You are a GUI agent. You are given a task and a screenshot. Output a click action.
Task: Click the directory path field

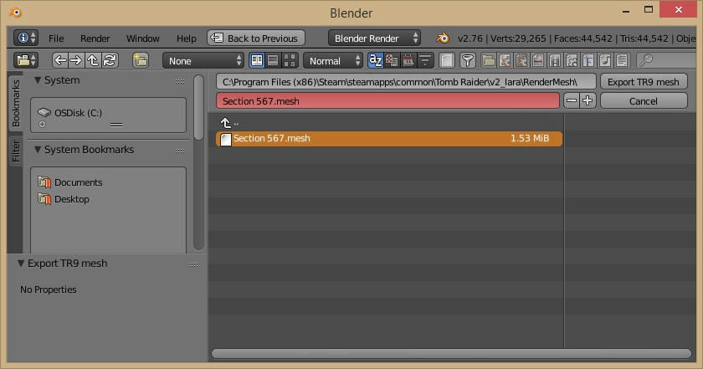tap(406, 82)
